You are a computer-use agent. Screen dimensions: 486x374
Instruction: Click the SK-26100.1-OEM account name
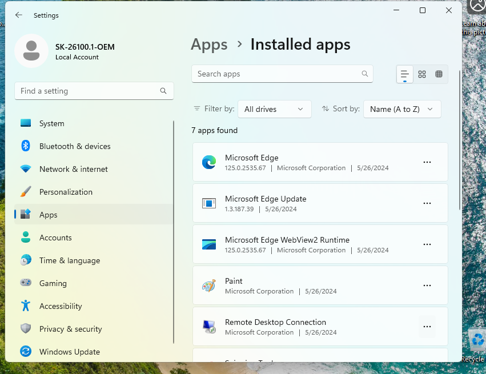[85, 47]
